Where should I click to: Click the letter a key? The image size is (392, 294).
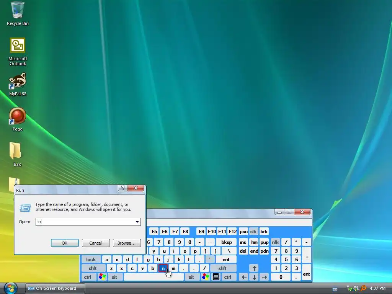click(x=107, y=260)
